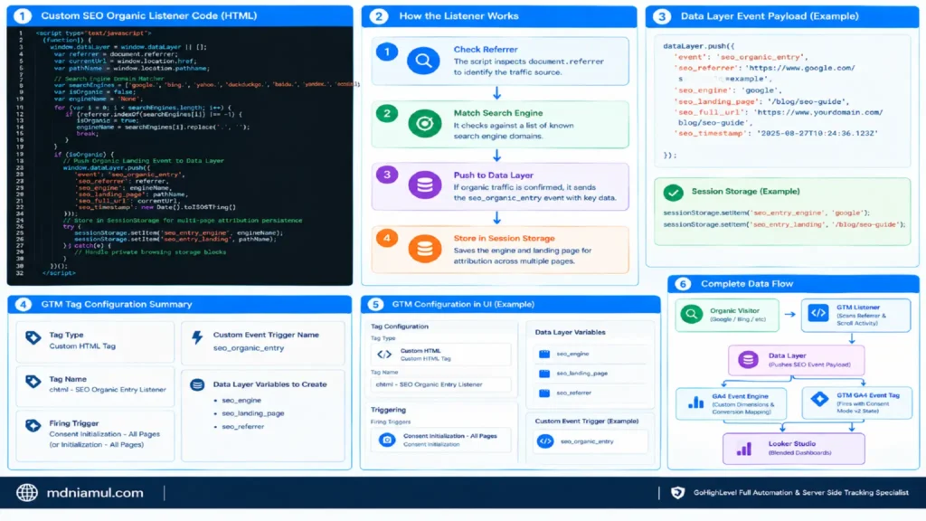Click the purple database icon in the Data Layer flow card
Viewport: 926px width, 521px height.
(x=748, y=359)
